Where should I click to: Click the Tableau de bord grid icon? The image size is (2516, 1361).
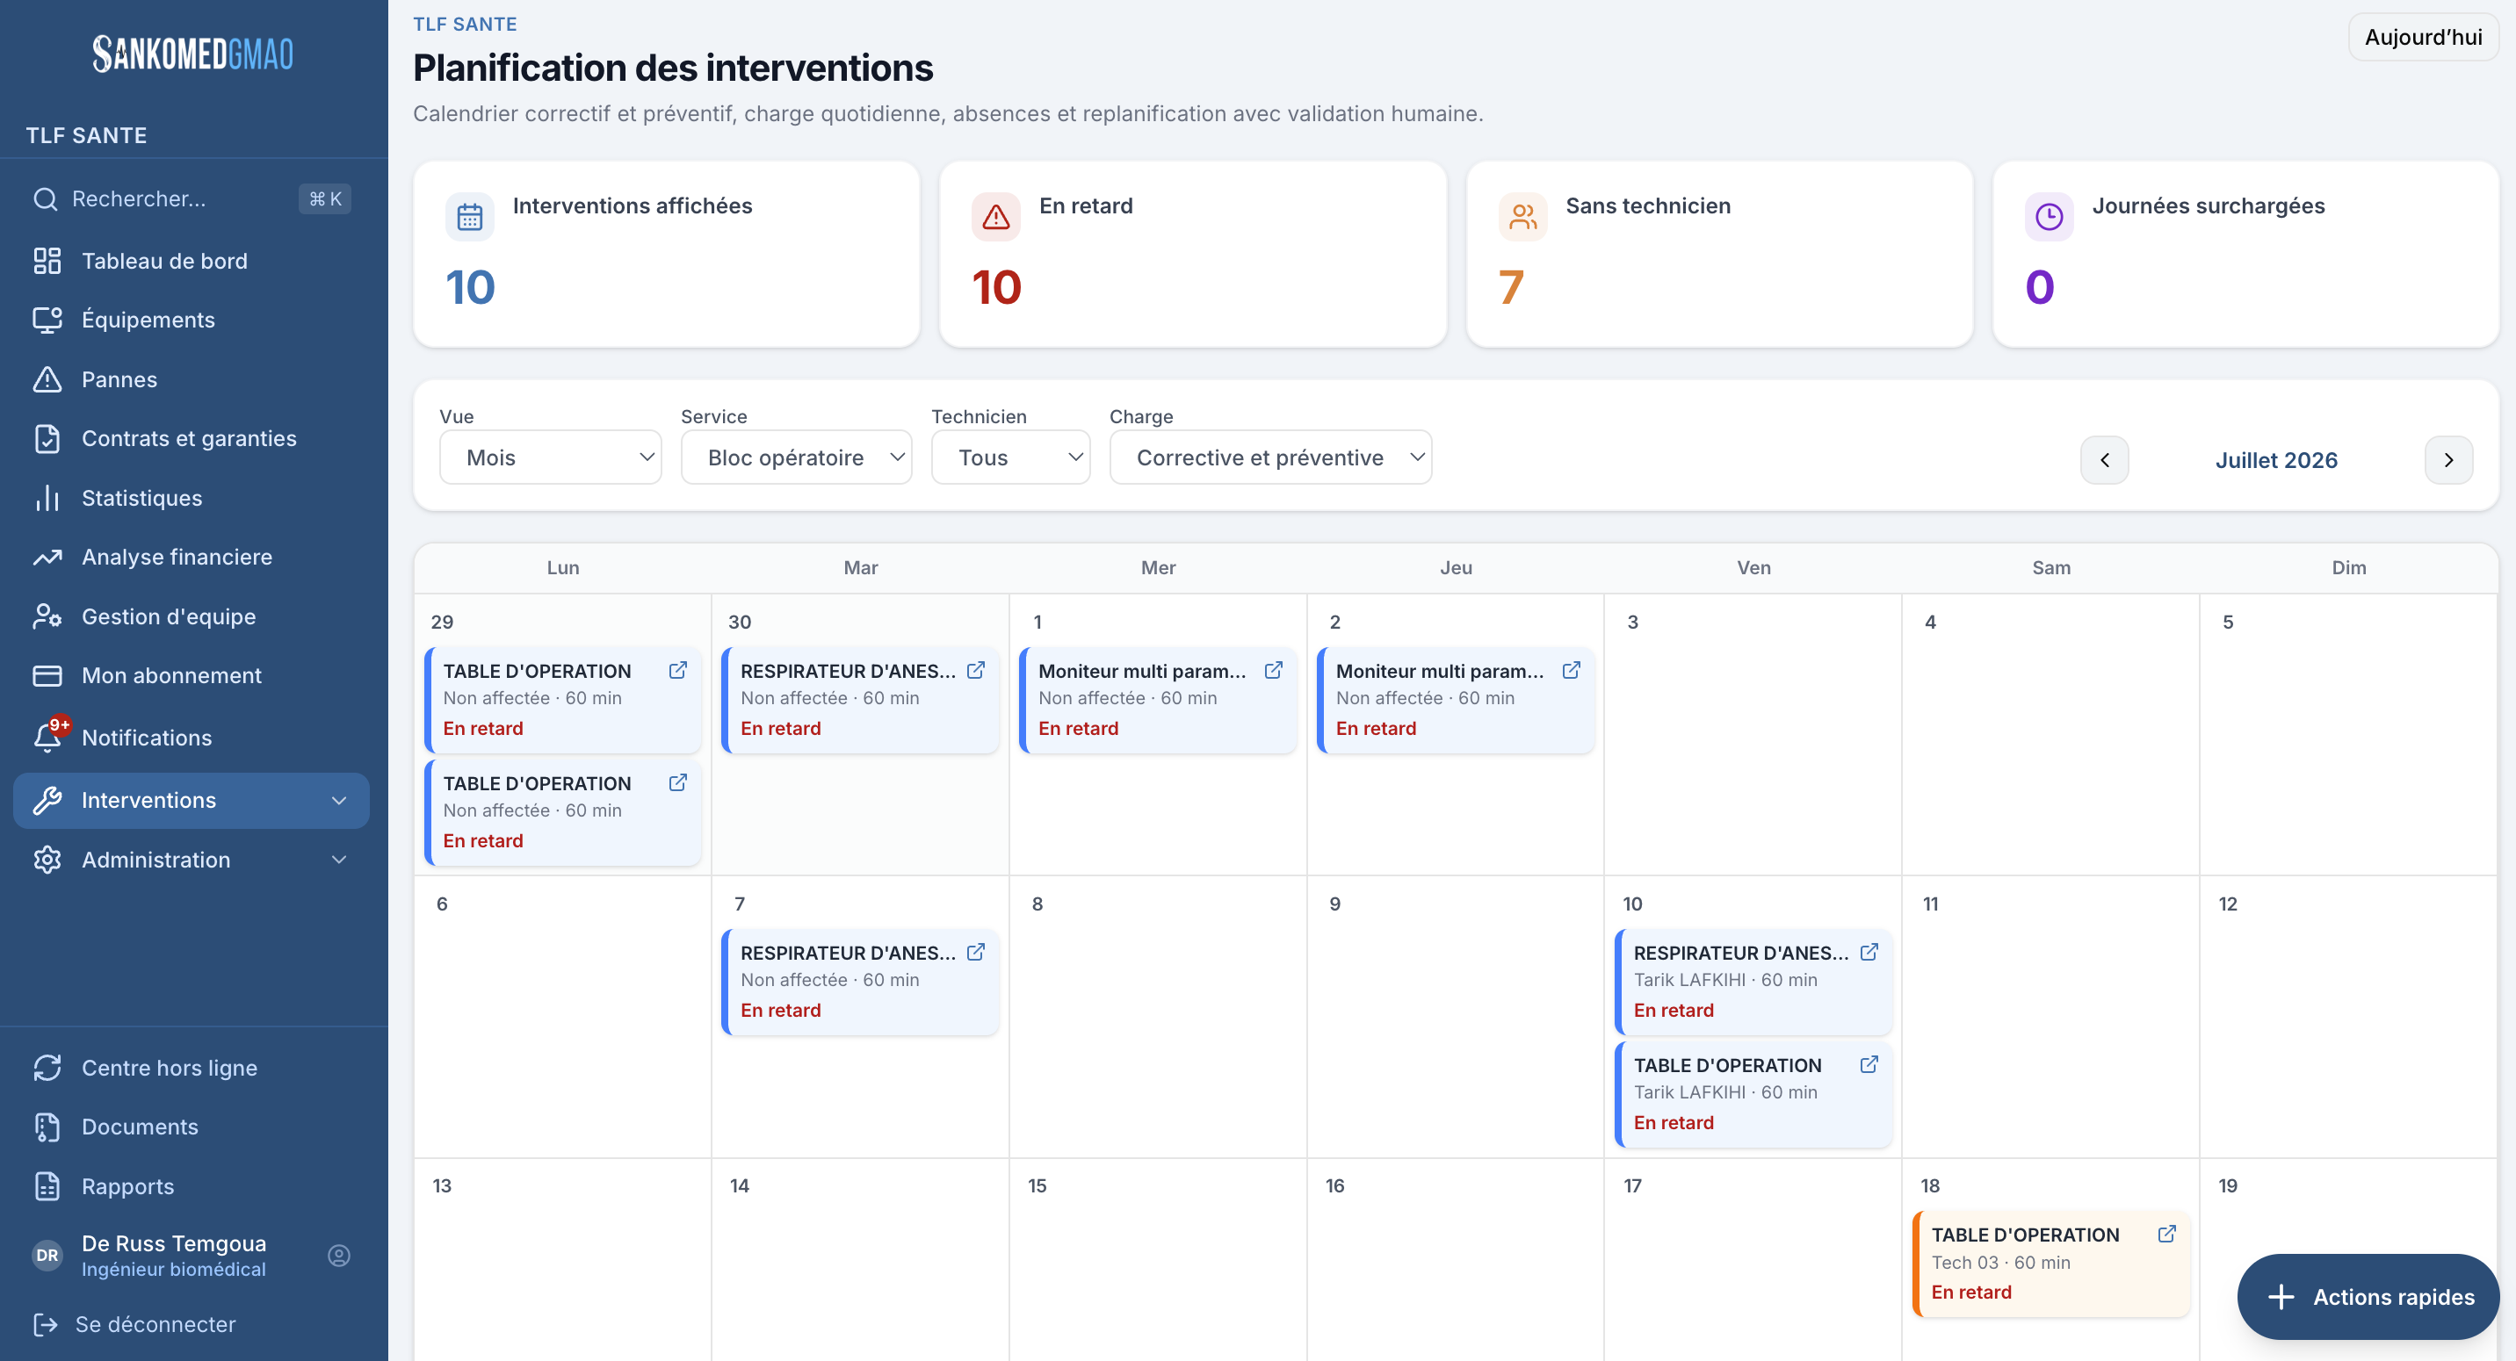(47, 261)
